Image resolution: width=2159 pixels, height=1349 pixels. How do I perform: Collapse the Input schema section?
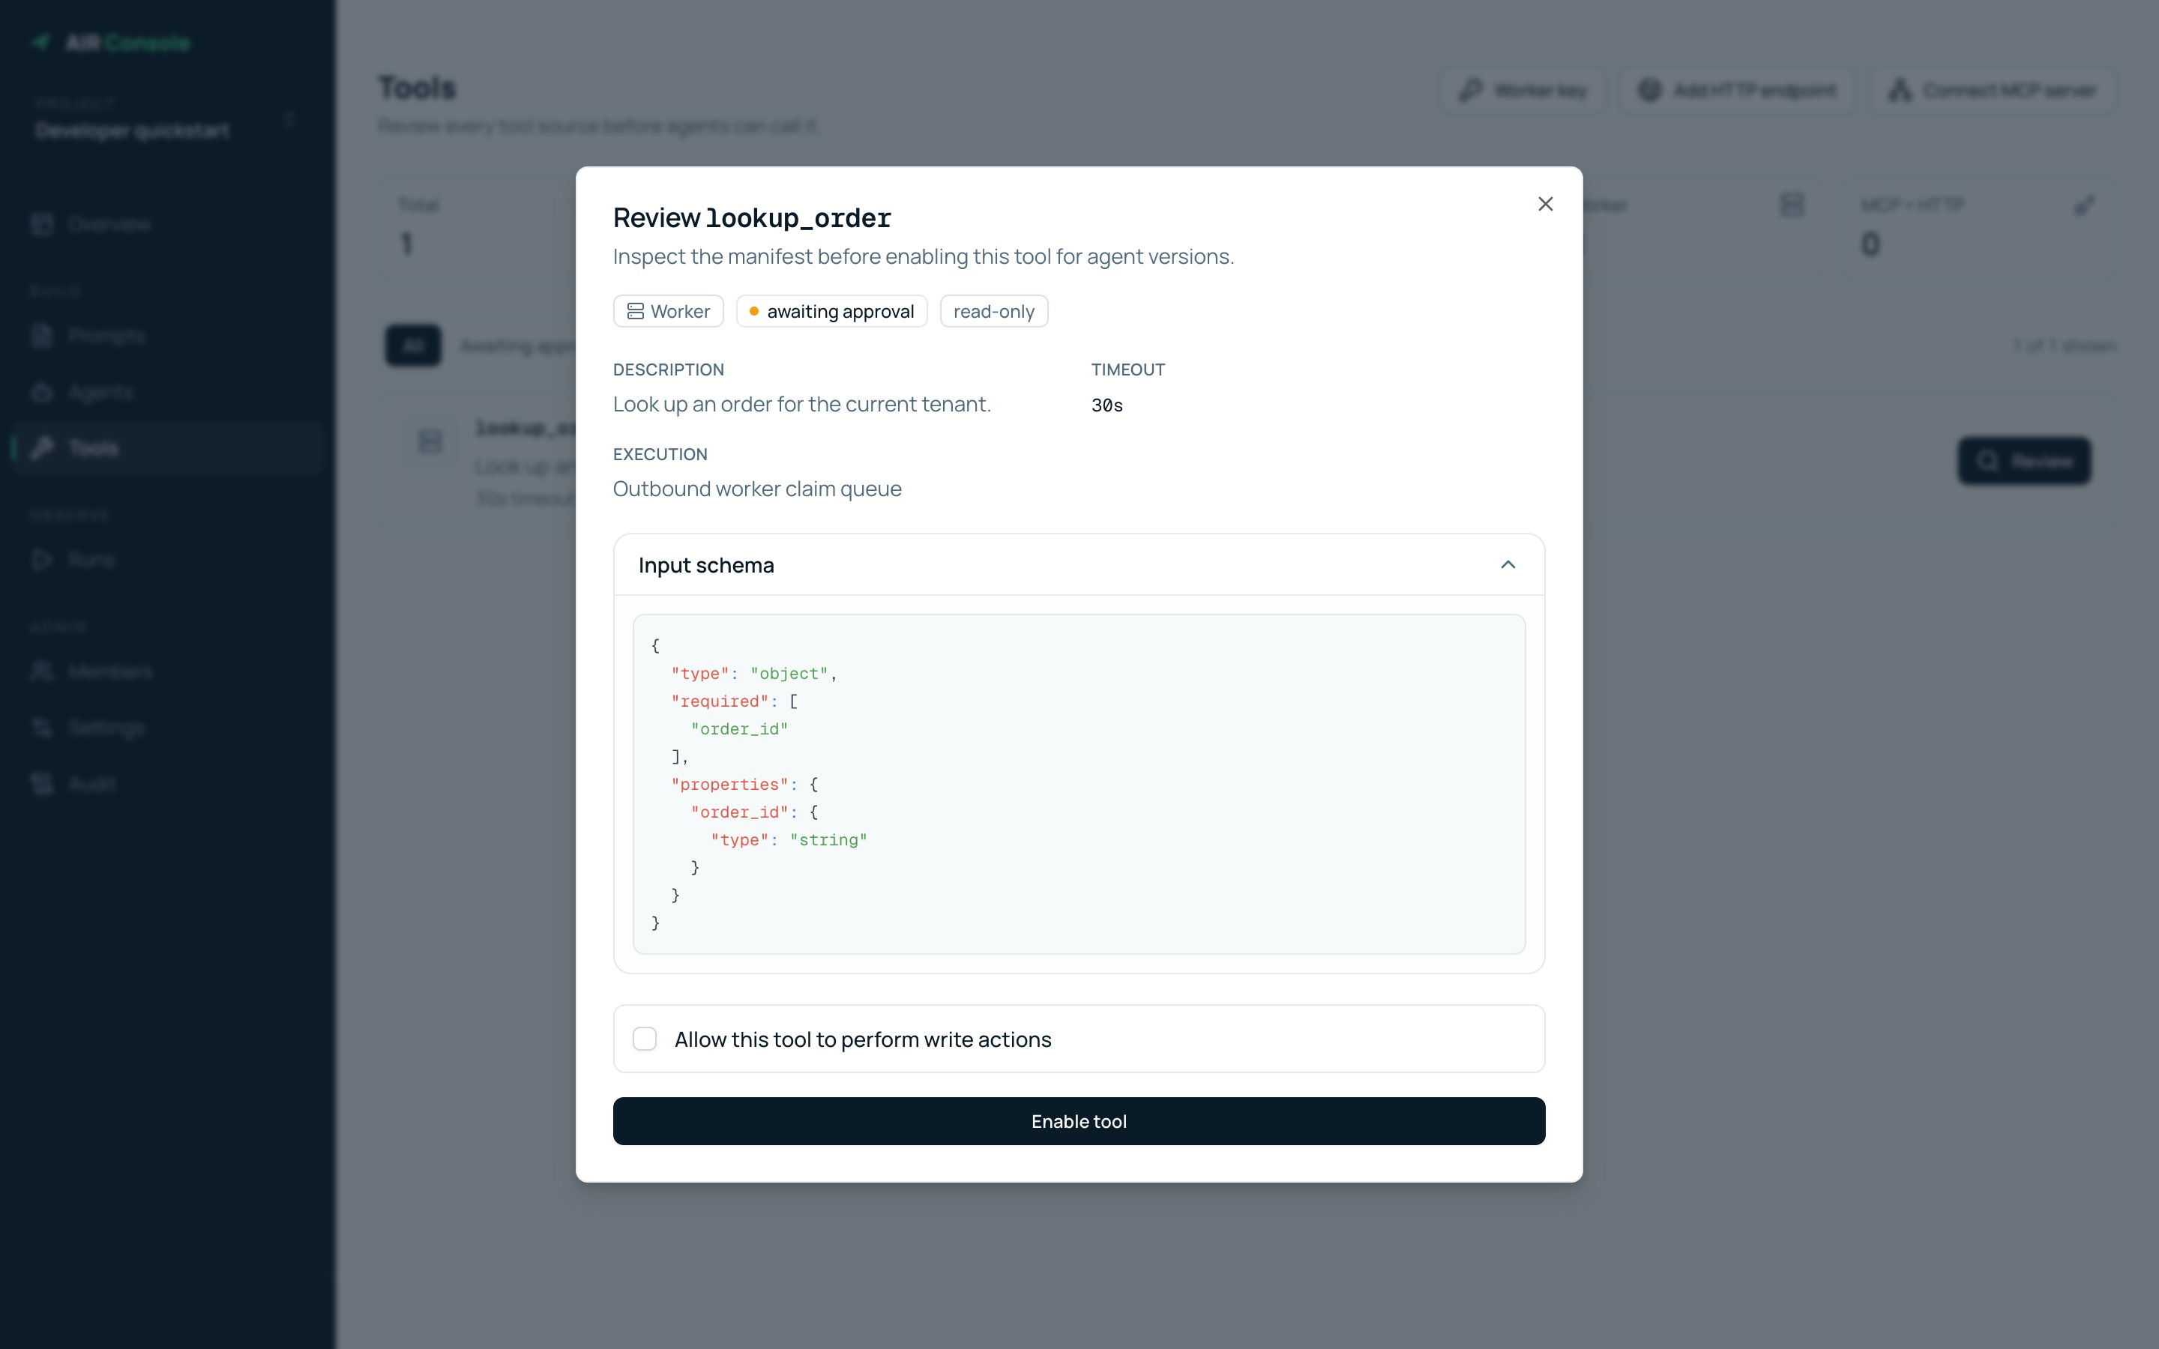pos(1508,565)
